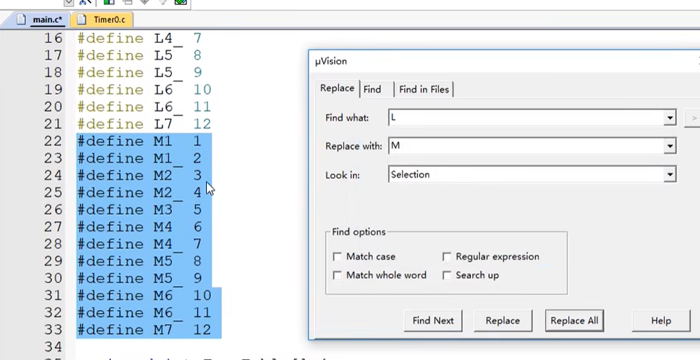Click code line '#define L4_ 7'
Image resolution: width=700 pixels, height=360 pixels.
pos(139,38)
